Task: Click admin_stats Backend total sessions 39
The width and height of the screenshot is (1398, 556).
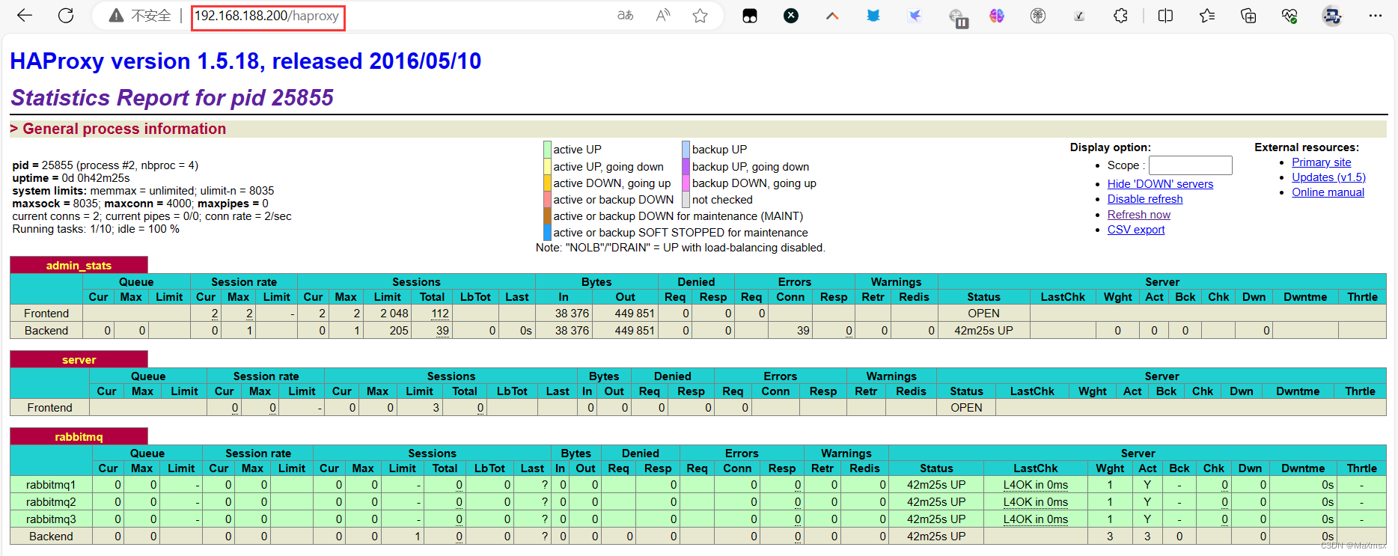Action: point(442,331)
